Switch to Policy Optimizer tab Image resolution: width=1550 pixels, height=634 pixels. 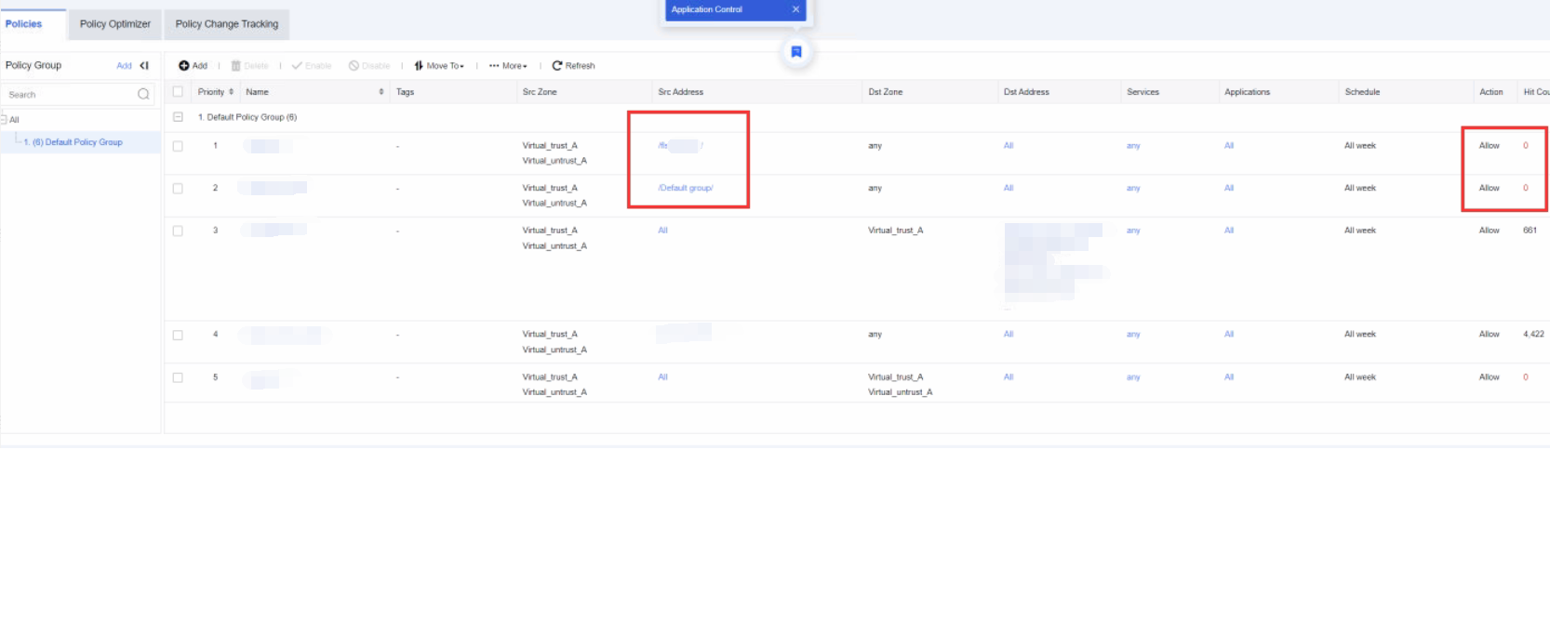(x=115, y=24)
